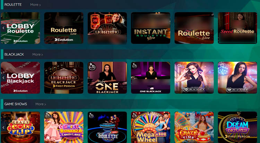Open the Blackjack More link
Viewport: 260px width, 143px height.
coord(37,55)
